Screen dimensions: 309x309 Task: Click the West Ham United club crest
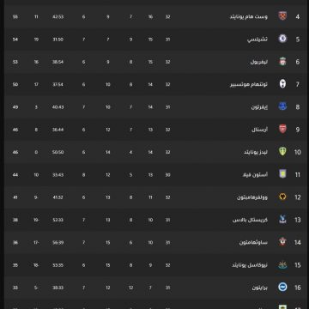click(x=282, y=16)
